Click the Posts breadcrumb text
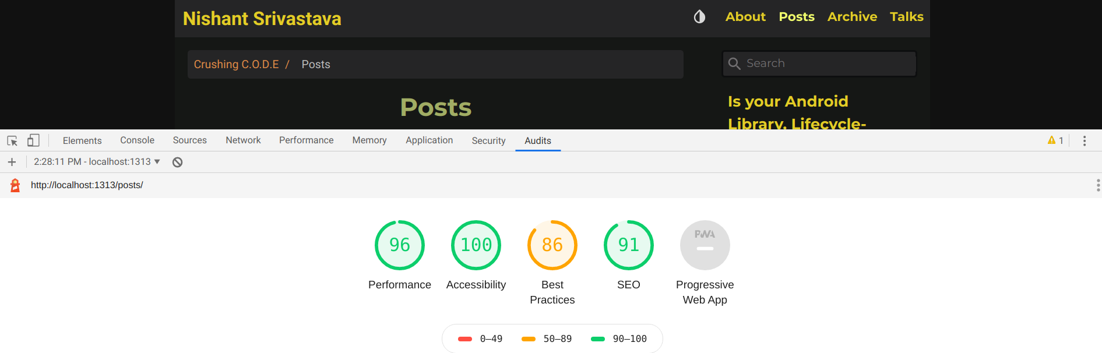Image resolution: width=1102 pixels, height=353 pixels. (x=316, y=64)
